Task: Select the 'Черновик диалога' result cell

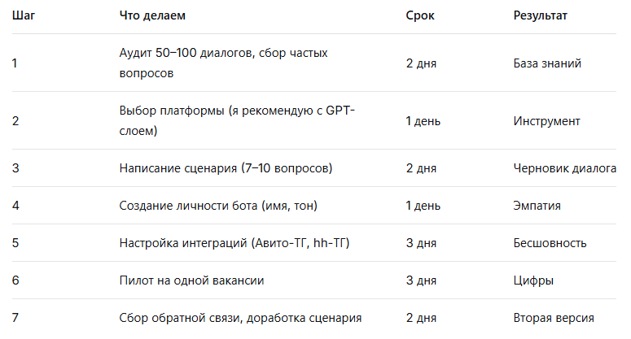Action: (564, 168)
